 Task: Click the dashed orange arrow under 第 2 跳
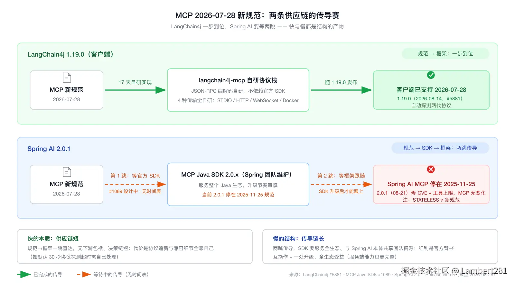pos(342,184)
